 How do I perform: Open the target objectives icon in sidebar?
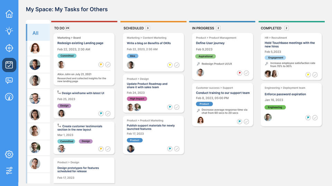[x=9, y=48]
